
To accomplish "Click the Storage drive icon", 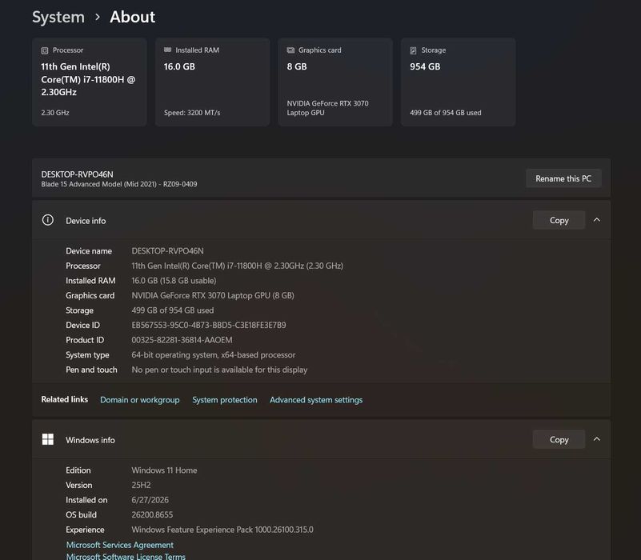I will click(x=413, y=50).
